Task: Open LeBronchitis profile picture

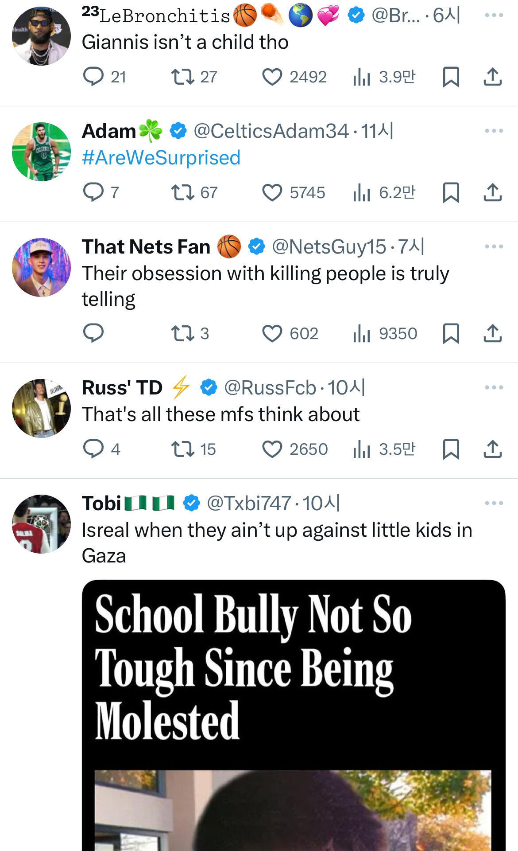Action: click(x=41, y=36)
